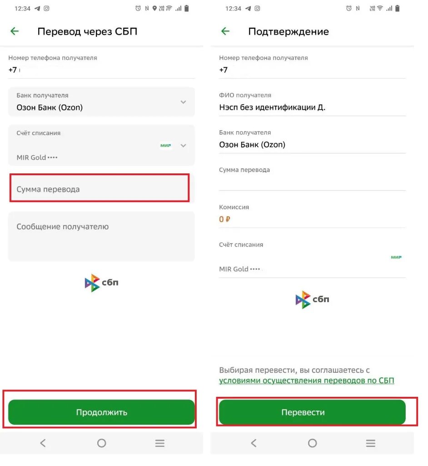The width and height of the screenshot is (428, 466).
Task: Tap the Перевести button
Action: point(312,412)
